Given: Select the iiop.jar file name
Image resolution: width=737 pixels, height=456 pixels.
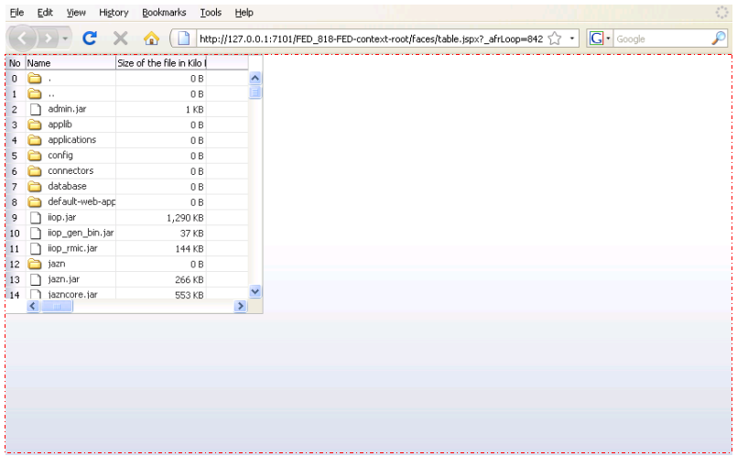Looking at the screenshot, I should coord(61,218).
